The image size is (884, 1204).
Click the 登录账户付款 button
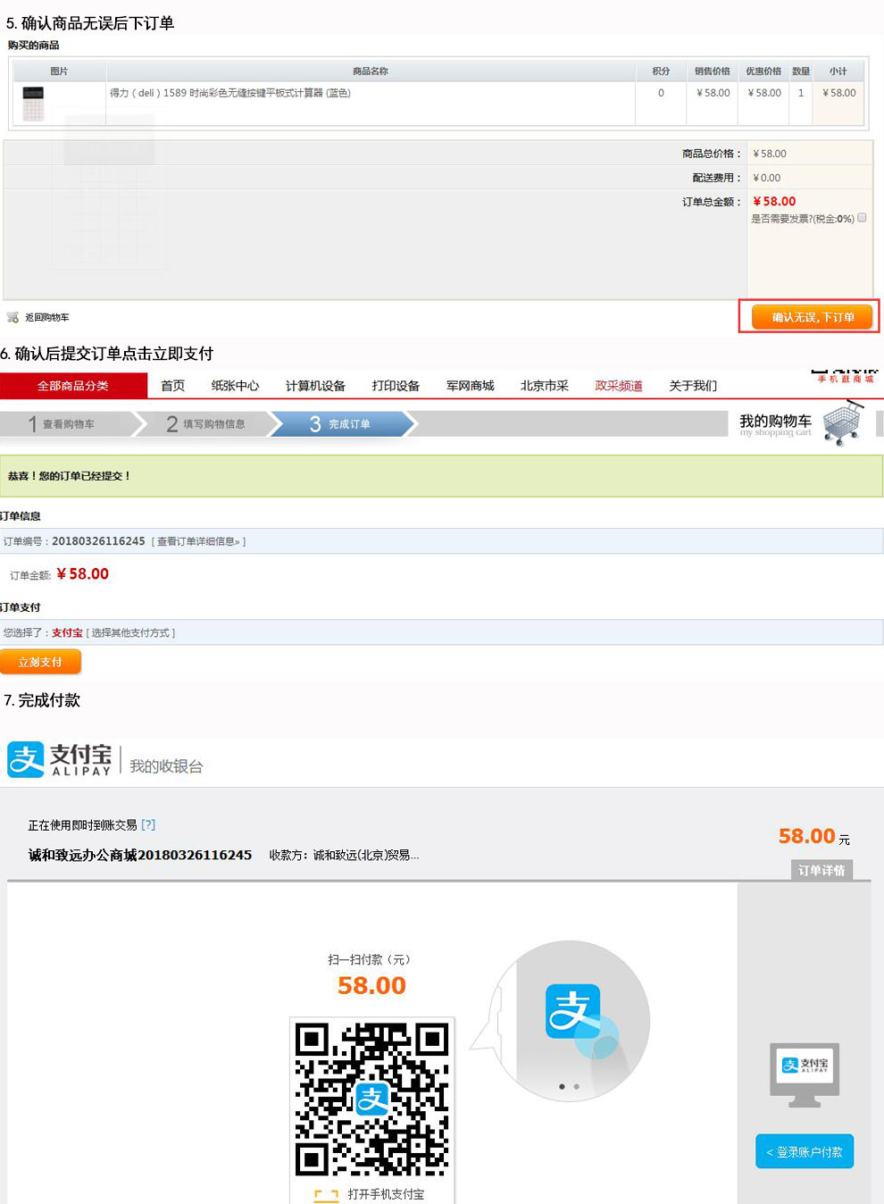click(805, 1151)
